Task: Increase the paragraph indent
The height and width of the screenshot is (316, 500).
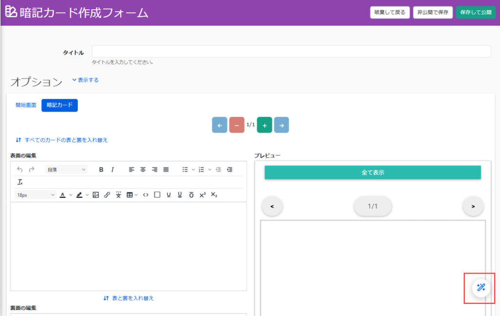Action: (229, 170)
